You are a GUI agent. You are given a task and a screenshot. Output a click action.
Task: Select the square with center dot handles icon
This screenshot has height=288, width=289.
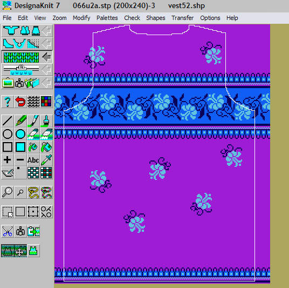point(33,212)
